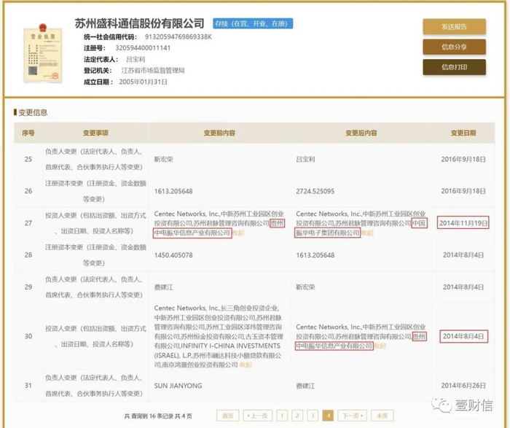
Task: Select the credit code 91320594769869338K
Action: point(178,36)
